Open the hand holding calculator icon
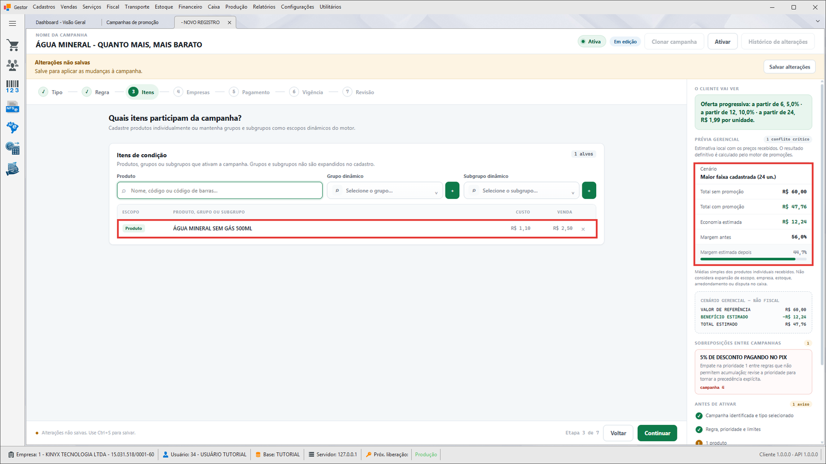 tap(12, 169)
